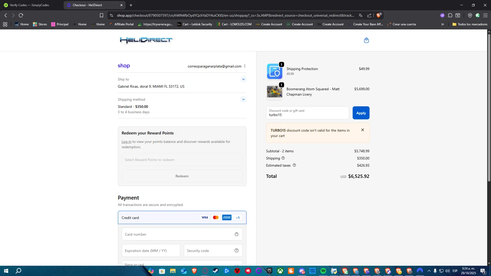Open the browser extensions puzzle icon

point(450,15)
